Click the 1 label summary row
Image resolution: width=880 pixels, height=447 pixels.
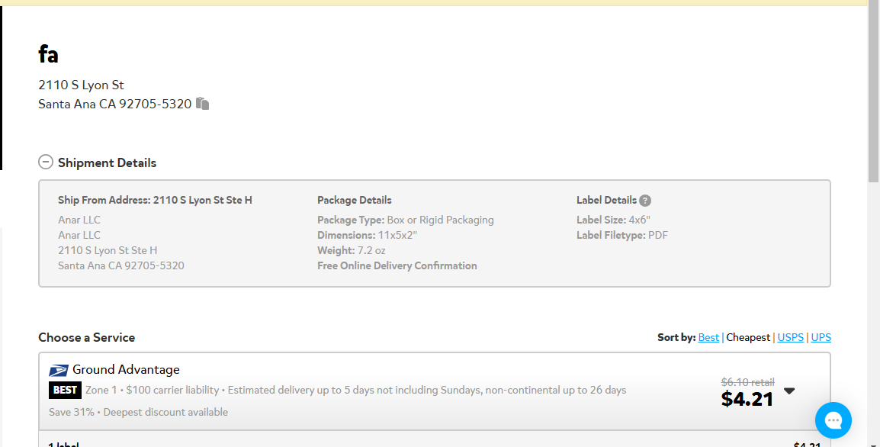[435, 443]
